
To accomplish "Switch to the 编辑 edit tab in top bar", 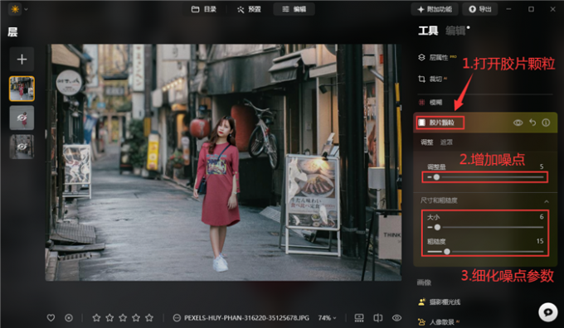I will [294, 9].
